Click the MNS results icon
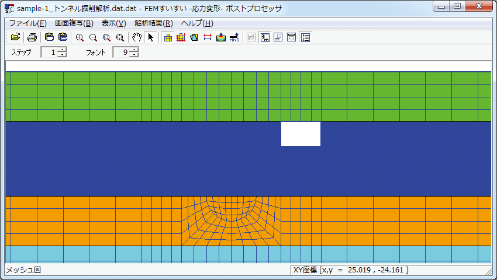The image size is (497, 280). (x=234, y=37)
